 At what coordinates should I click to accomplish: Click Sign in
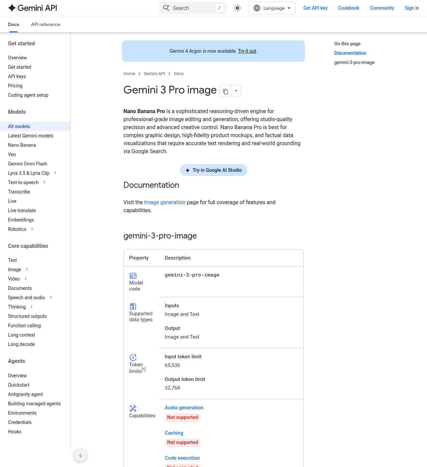pos(412,8)
